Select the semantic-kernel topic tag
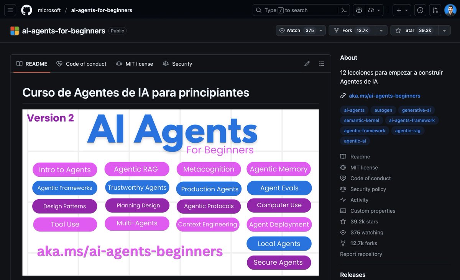 361,120
